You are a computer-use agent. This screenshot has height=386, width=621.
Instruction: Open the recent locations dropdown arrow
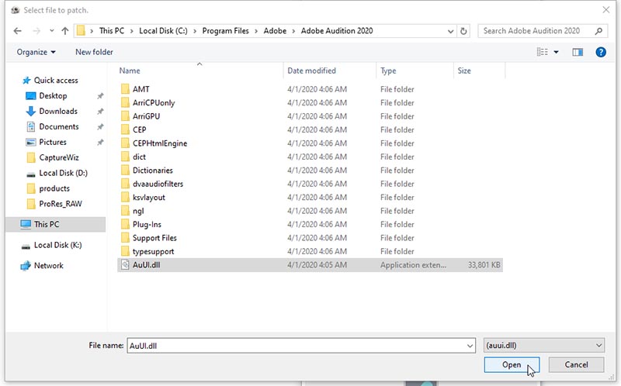pyautogui.click(x=51, y=31)
